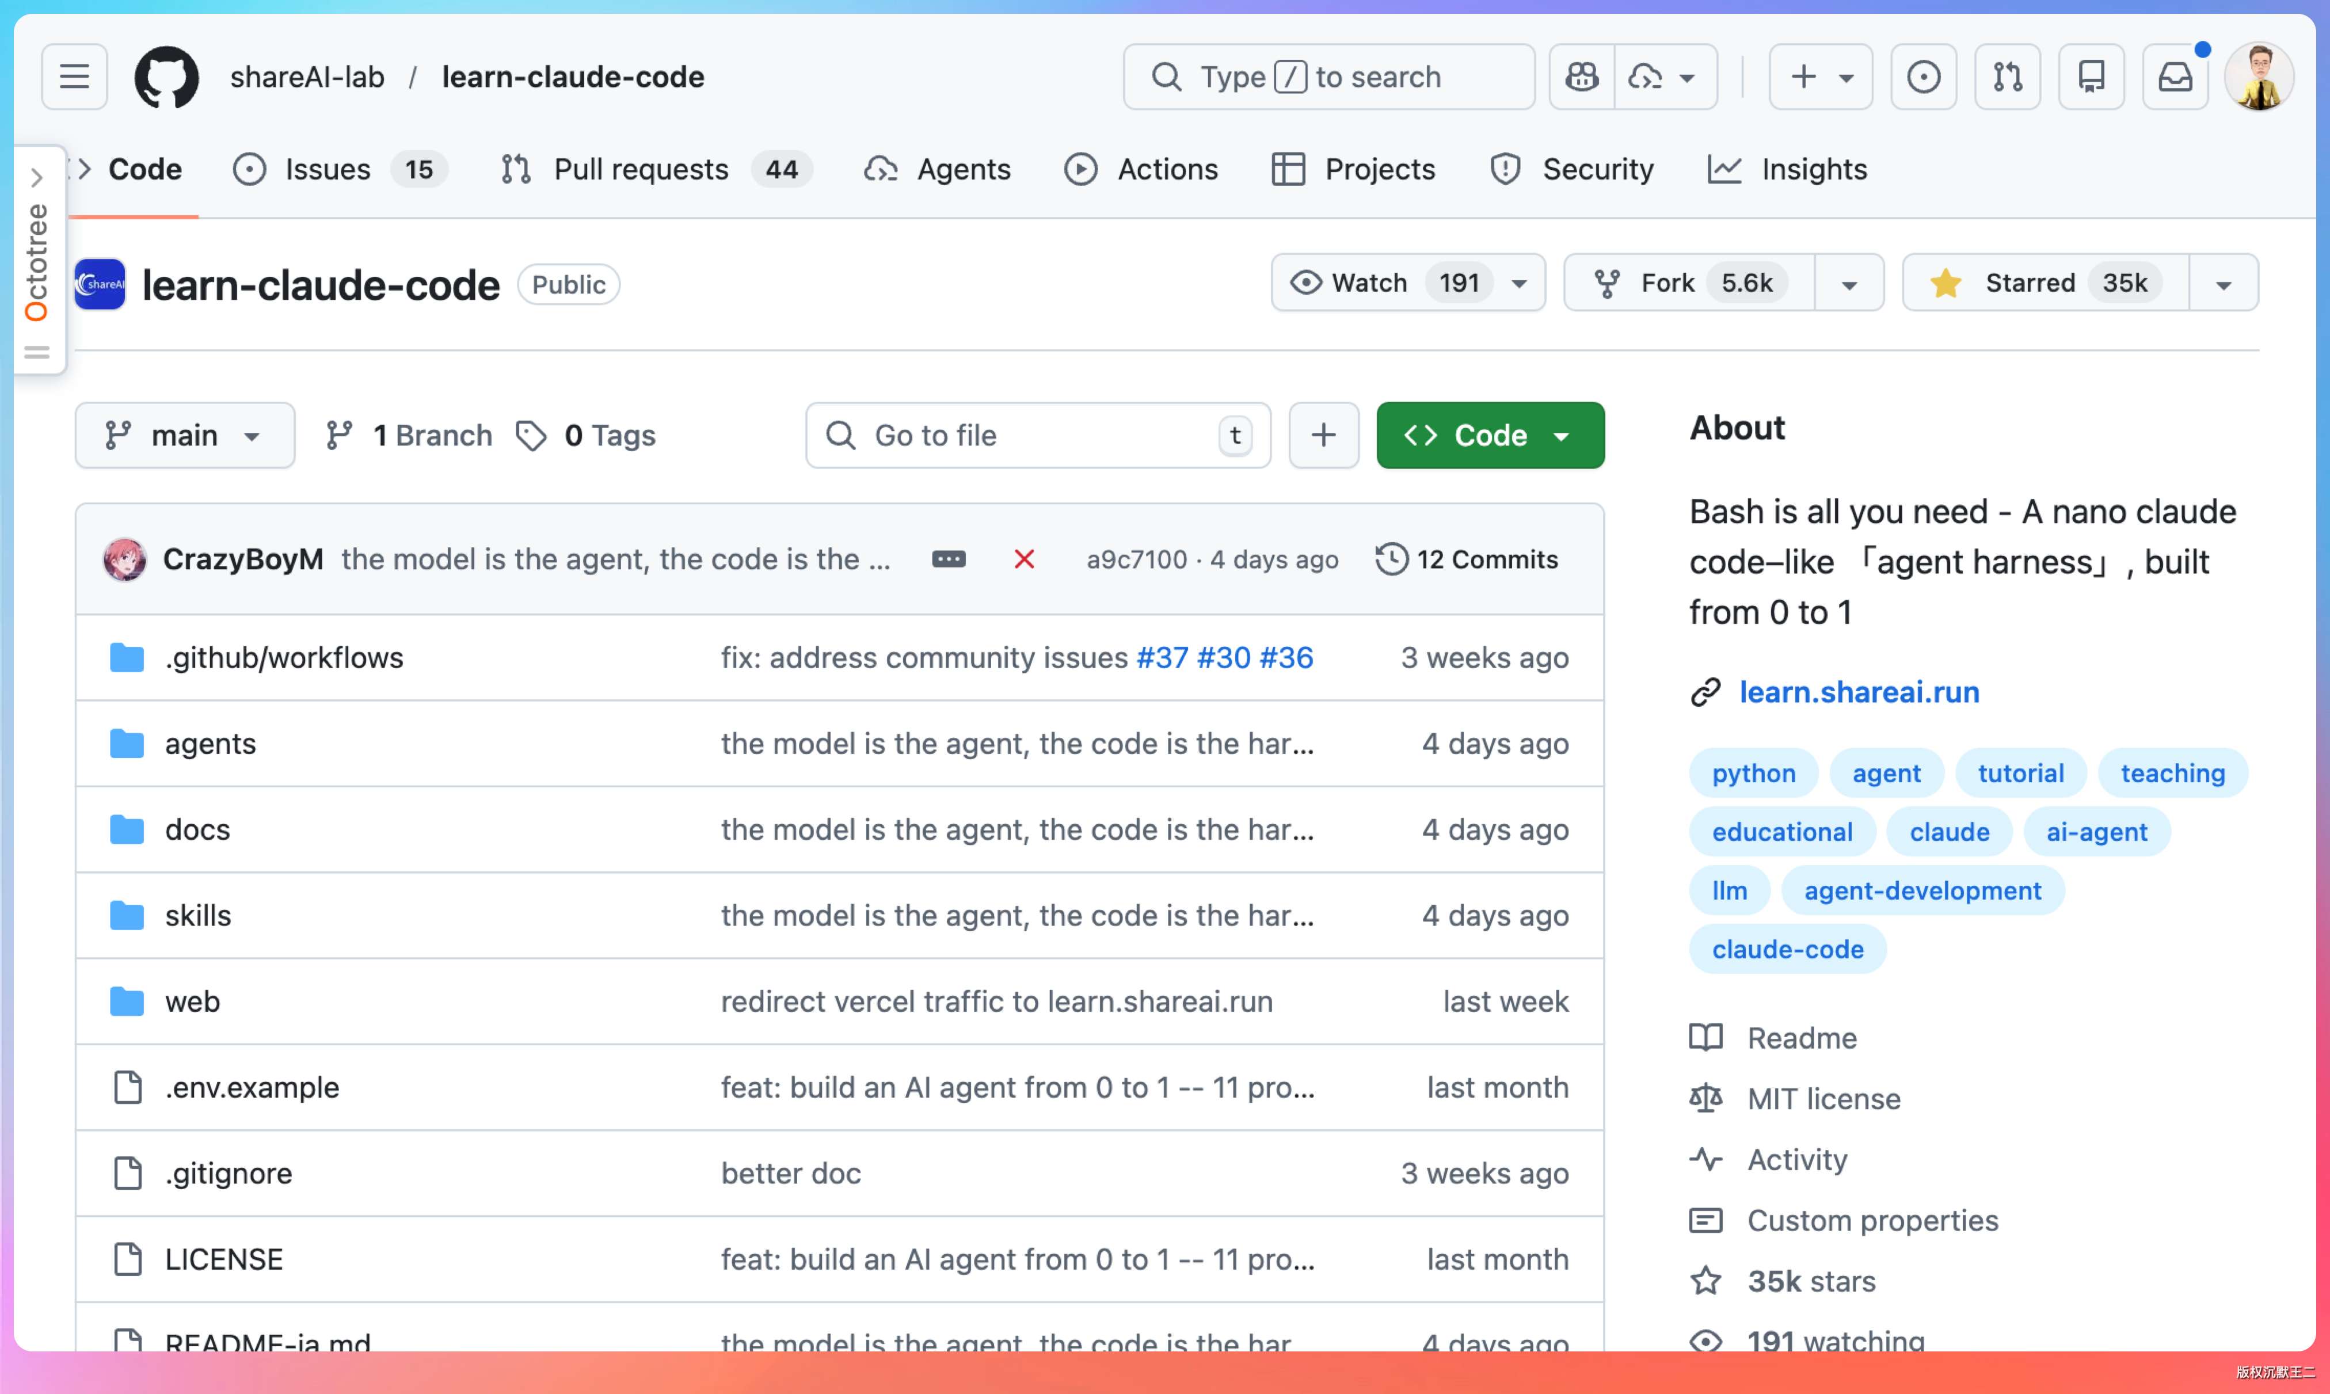This screenshot has height=1394, width=2330.
Task: Click the GitHub Octocat logo
Action: (166, 76)
